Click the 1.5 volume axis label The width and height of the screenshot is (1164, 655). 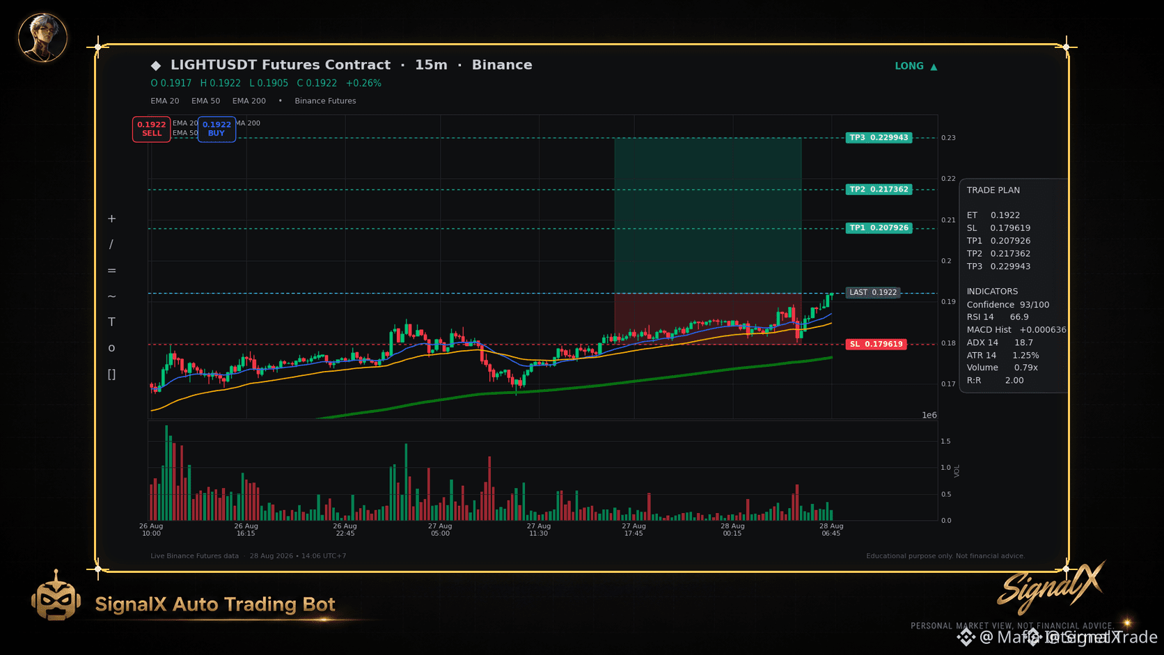tap(945, 441)
